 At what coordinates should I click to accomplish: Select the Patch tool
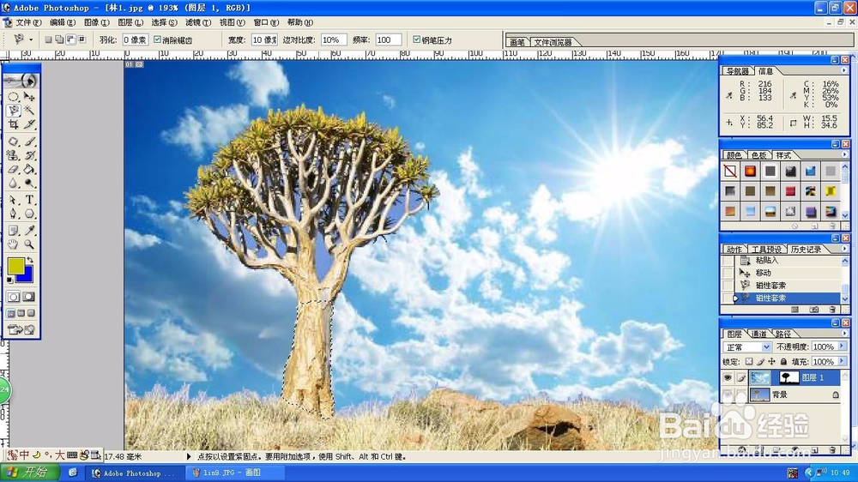click(x=14, y=142)
